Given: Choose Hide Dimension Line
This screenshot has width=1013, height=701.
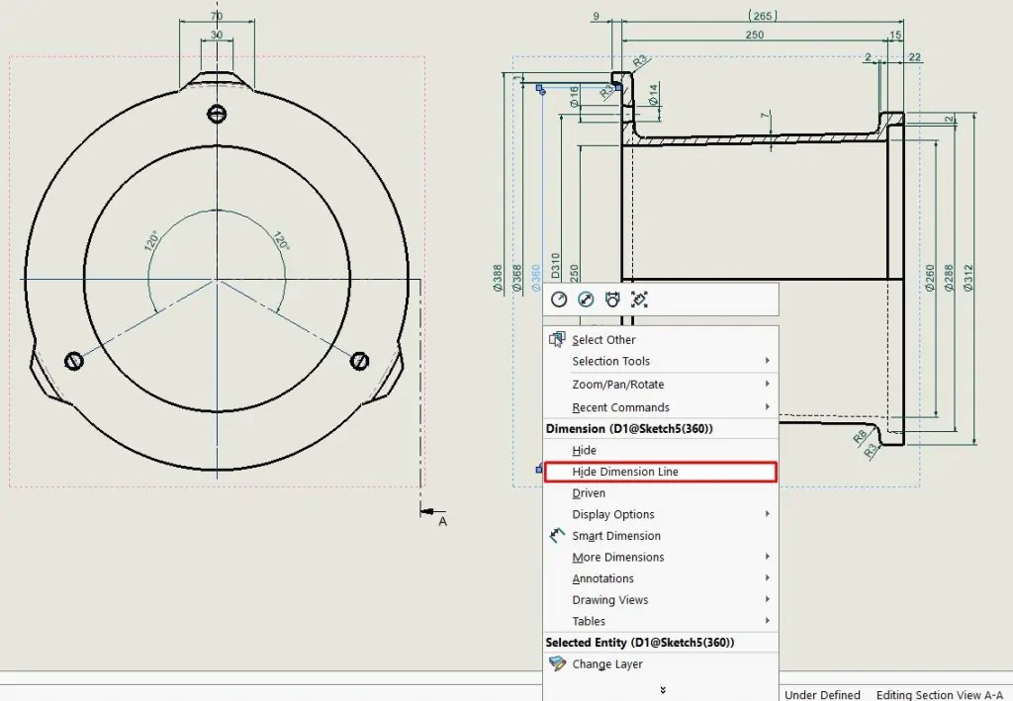Looking at the screenshot, I should click(661, 472).
